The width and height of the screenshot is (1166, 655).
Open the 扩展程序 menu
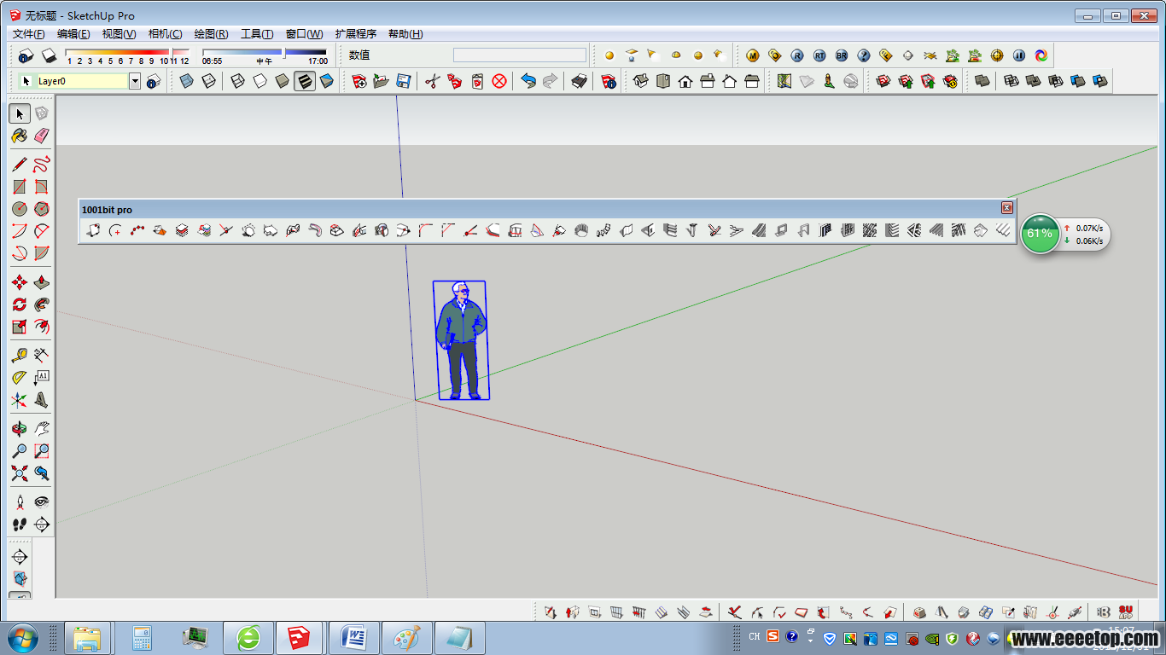(x=356, y=34)
